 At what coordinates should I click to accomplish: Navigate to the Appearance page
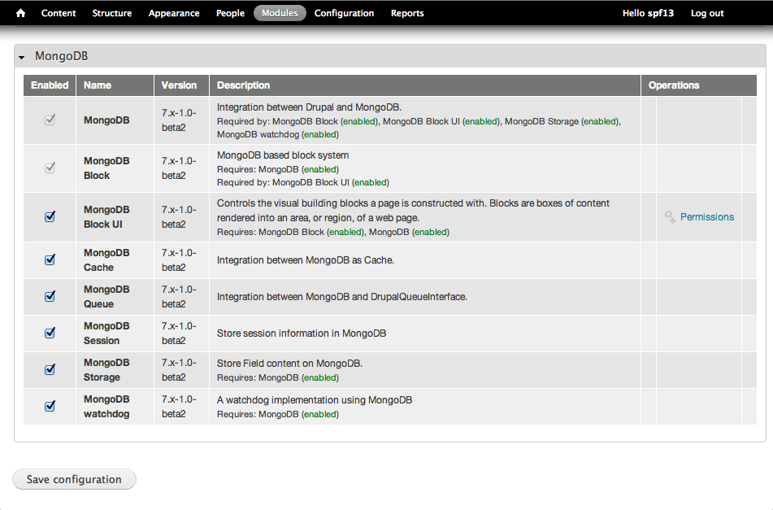(173, 13)
